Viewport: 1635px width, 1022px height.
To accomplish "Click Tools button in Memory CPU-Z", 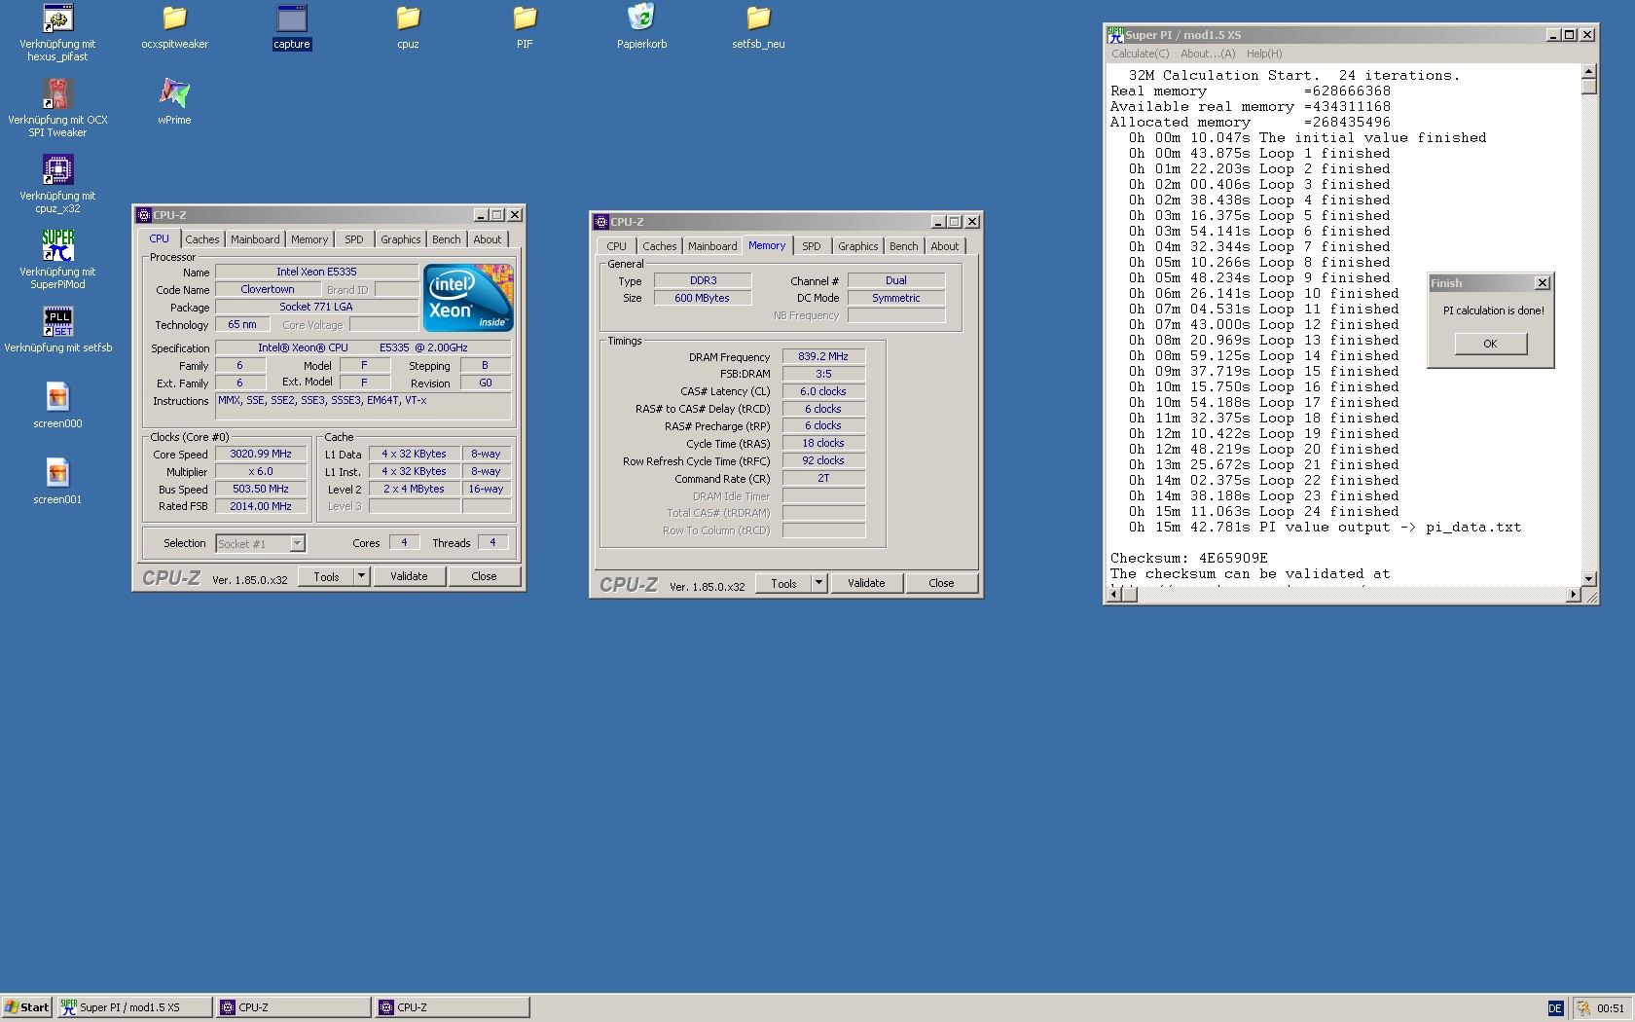I will click(783, 583).
